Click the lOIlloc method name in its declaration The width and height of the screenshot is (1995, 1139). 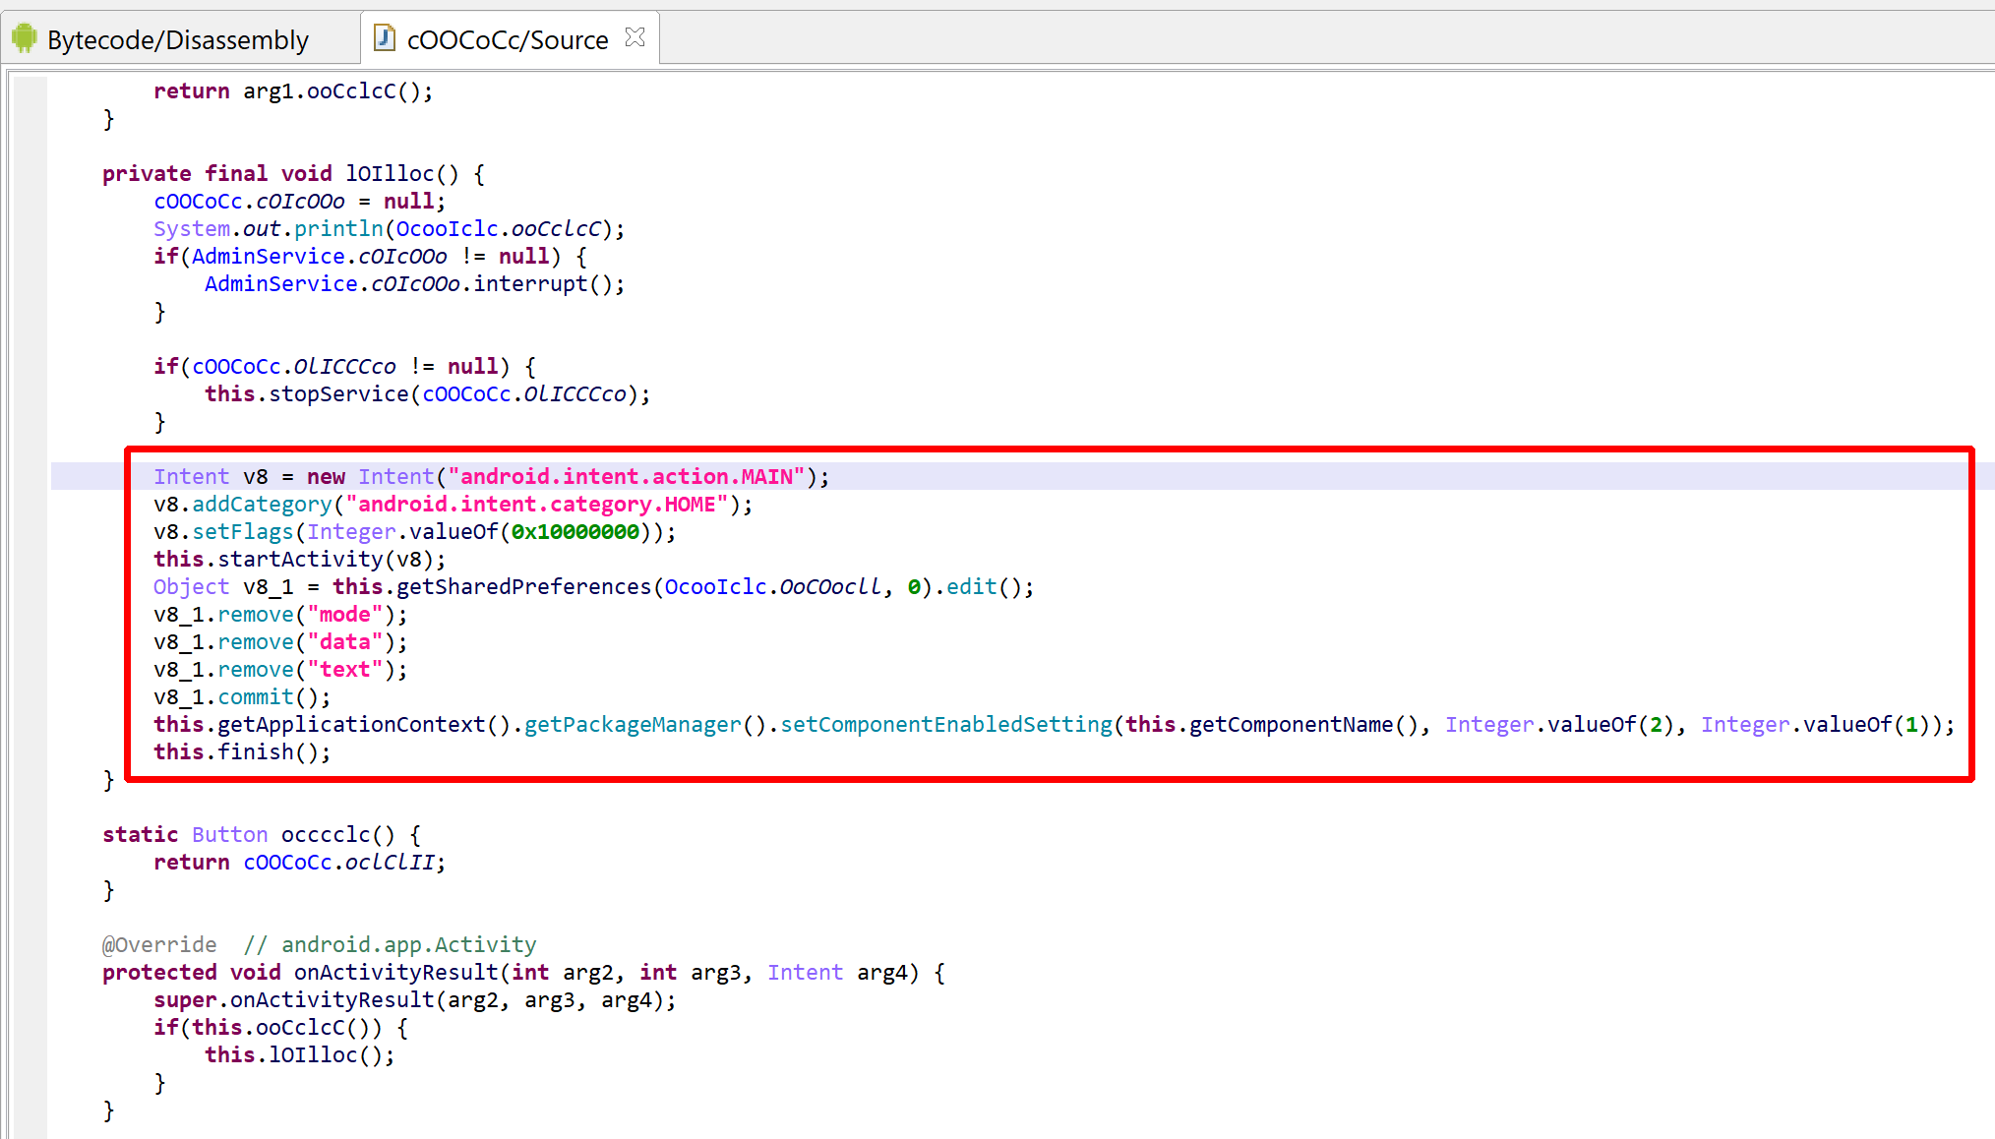[389, 174]
